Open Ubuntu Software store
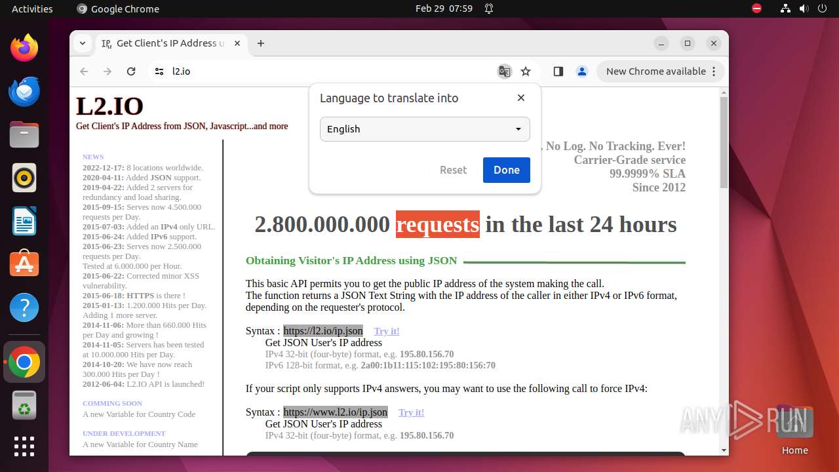 coord(24,264)
